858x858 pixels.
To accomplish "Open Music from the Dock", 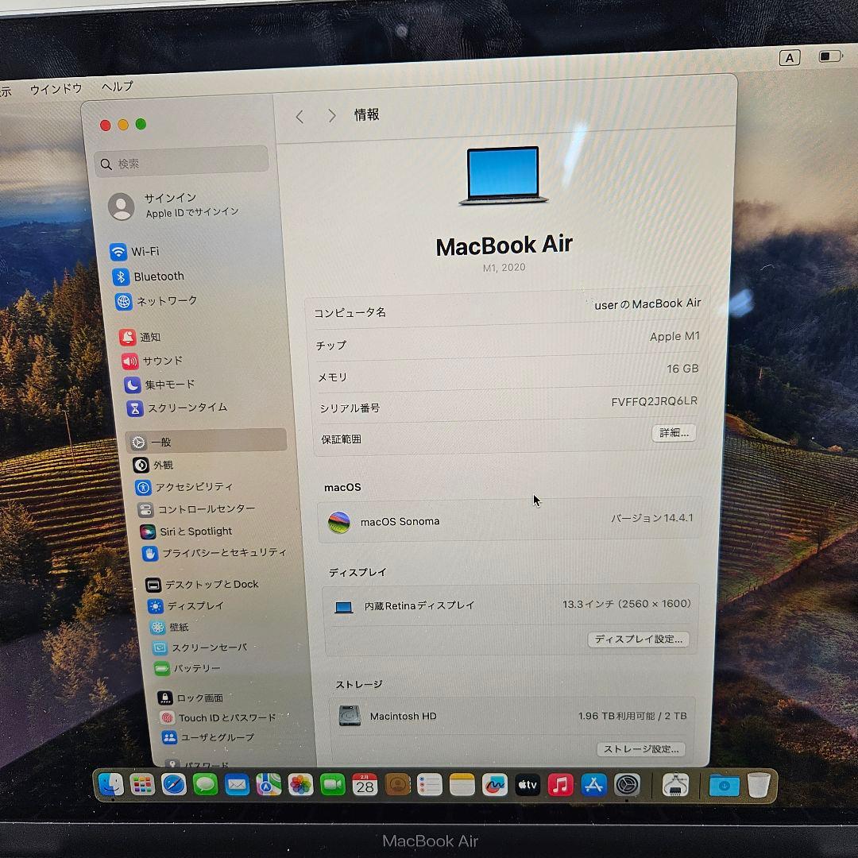I will [x=560, y=784].
